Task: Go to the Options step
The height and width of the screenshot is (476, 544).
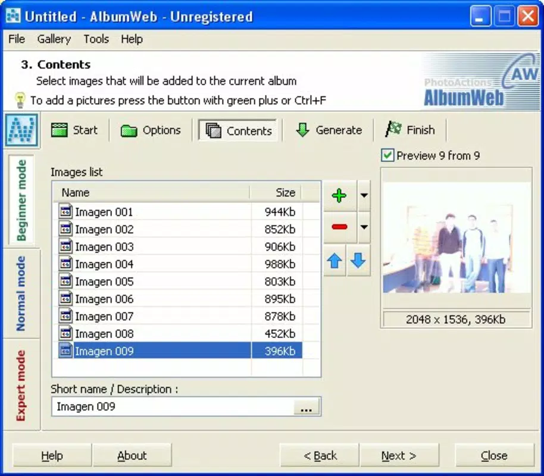Action: tap(151, 130)
